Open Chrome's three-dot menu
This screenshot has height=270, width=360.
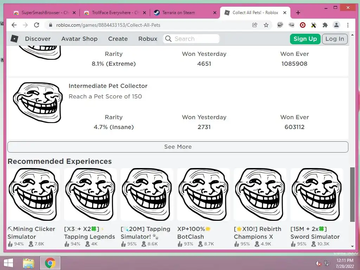pyautogui.click(x=348, y=25)
